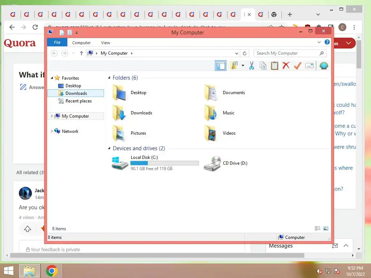Click the Paste clipboard icon
Image resolution: width=371 pixels, height=278 pixels.
click(x=275, y=66)
